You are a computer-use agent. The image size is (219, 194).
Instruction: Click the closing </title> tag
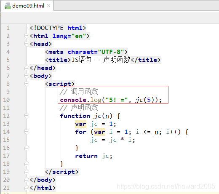coord(146,60)
